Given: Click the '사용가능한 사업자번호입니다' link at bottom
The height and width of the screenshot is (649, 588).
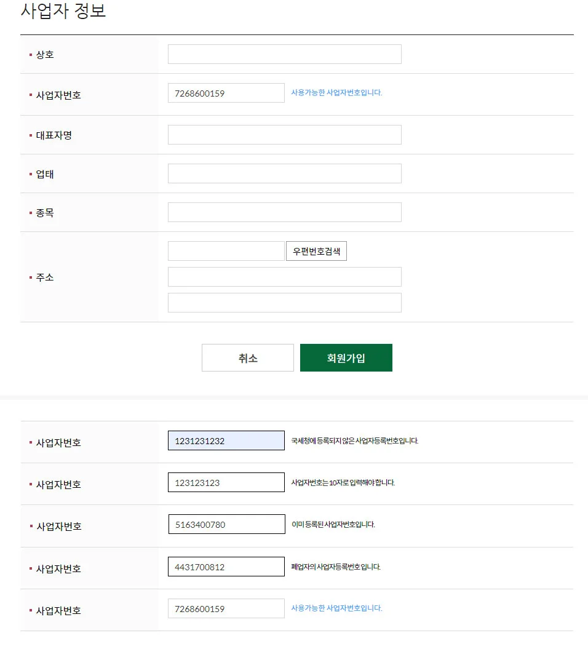Looking at the screenshot, I should [336, 607].
